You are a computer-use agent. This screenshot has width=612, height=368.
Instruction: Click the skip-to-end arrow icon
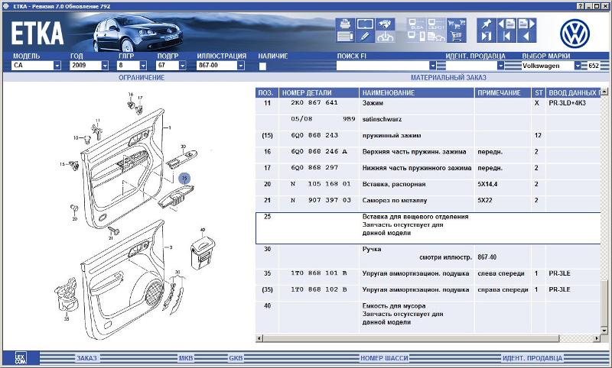click(x=487, y=37)
